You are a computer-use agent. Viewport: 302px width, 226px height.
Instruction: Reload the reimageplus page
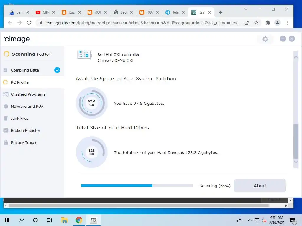click(29, 23)
